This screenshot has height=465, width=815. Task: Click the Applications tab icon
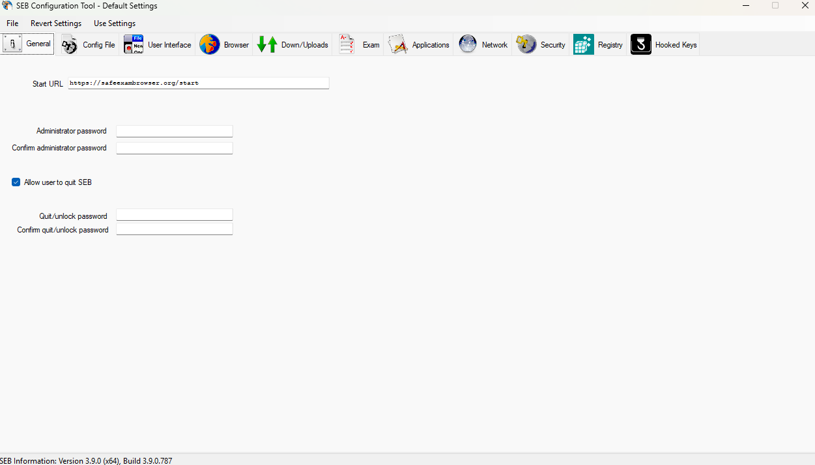[x=398, y=44]
